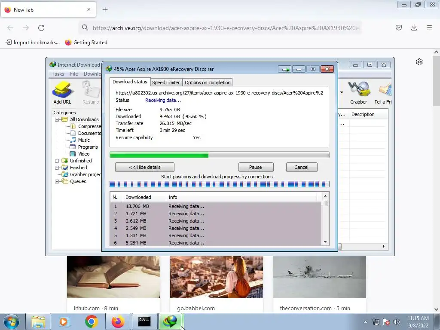Click the Tell a Friend toolbar icon
This screenshot has height=330, width=440.
(x=383, y=93)
